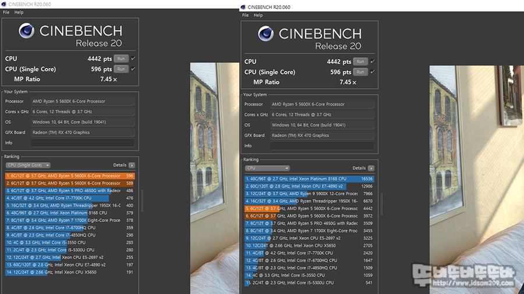Click panel splitter handle beside right ranking list
Screen dimensions: 524x294
(x=381, y=204)
